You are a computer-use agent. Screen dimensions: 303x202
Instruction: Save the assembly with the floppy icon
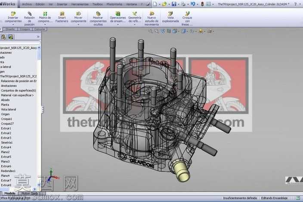coord(174,4)
